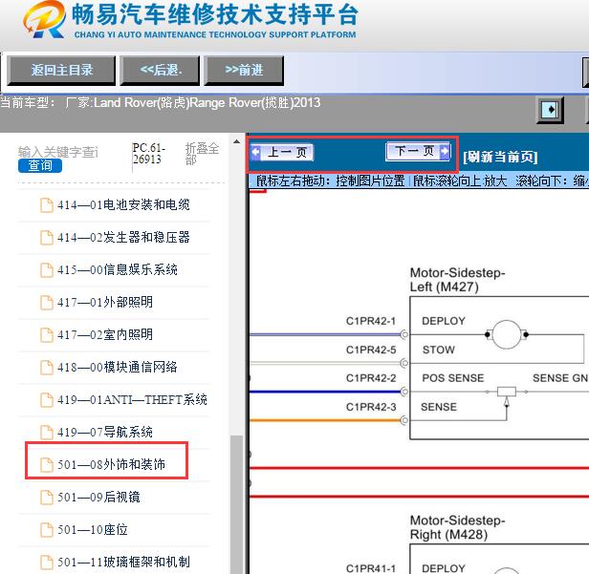Click connector label C1PR42-3
Viewport: 589px width, 574px height.
tap(371, 407)
